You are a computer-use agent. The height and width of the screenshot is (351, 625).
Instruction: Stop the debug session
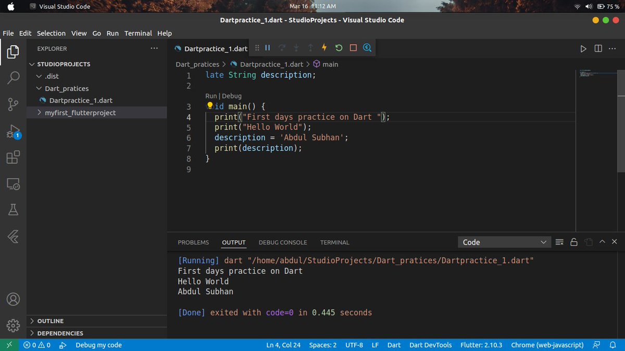353,48
